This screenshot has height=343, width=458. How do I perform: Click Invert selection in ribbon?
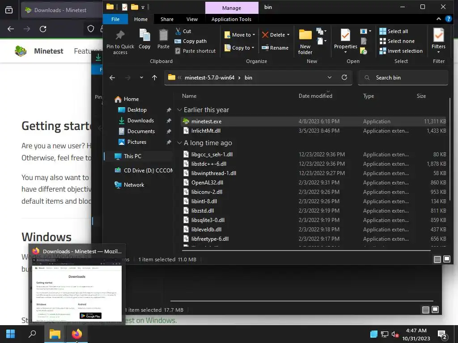click(x=401, y=51)
